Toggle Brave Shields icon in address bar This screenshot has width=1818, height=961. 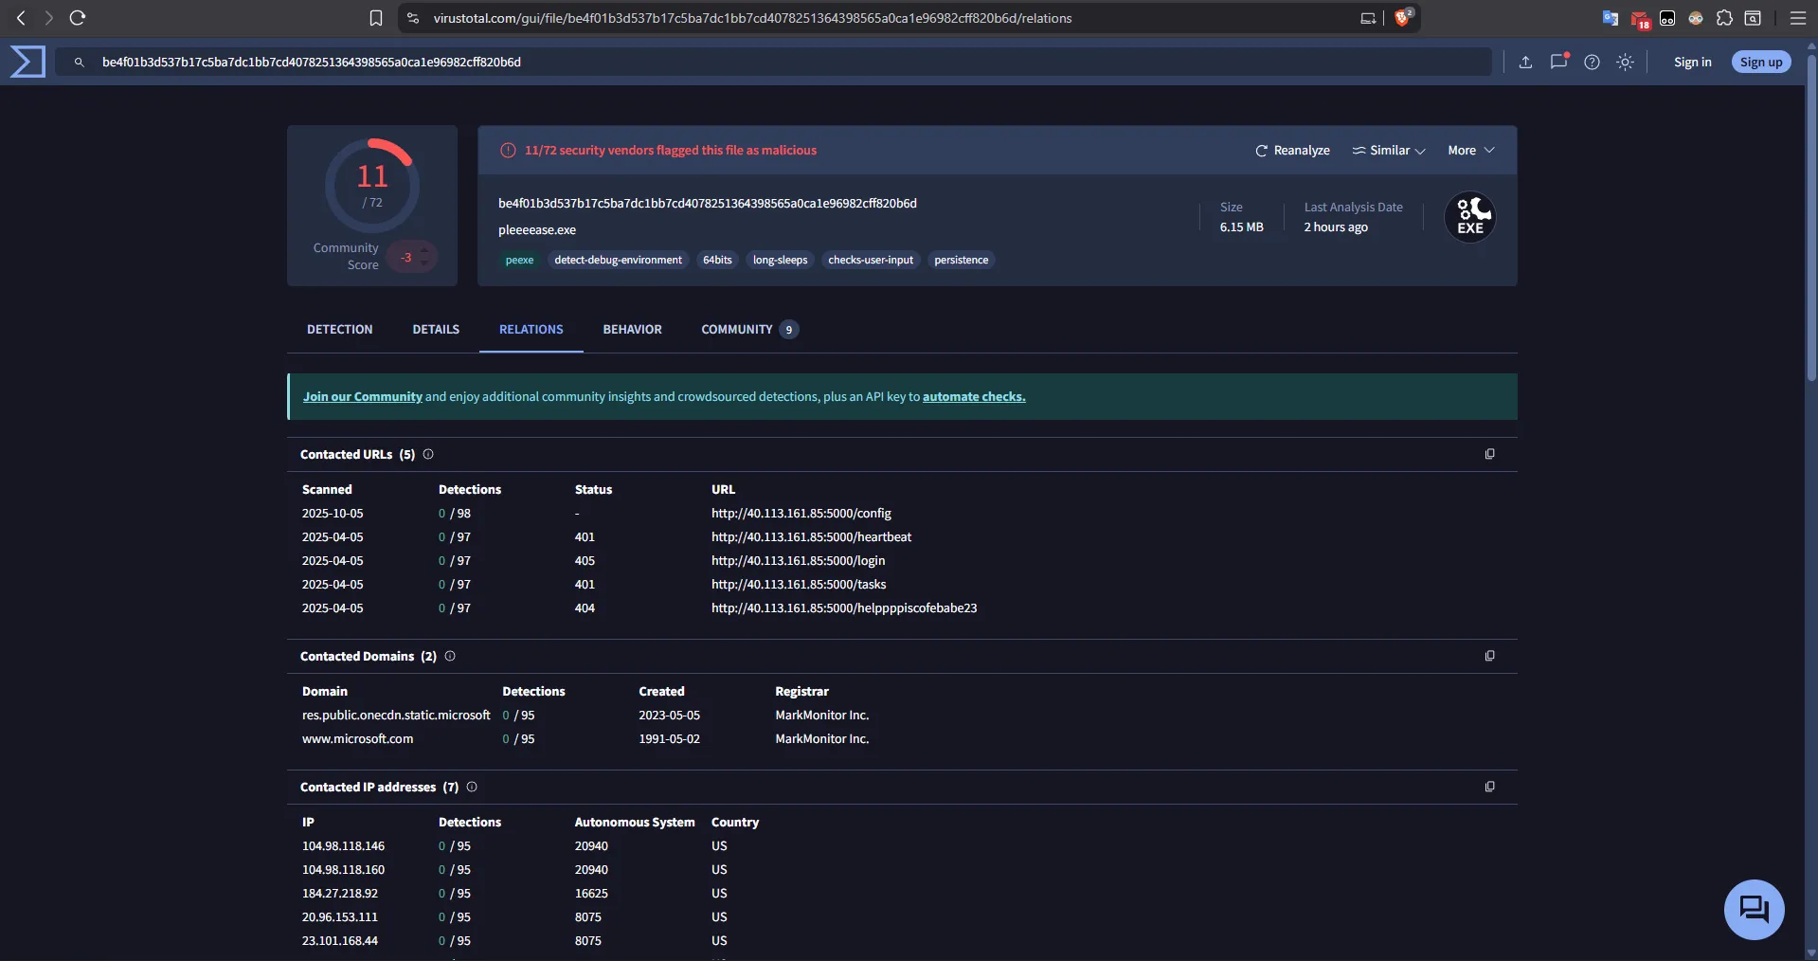point(1403,18)
